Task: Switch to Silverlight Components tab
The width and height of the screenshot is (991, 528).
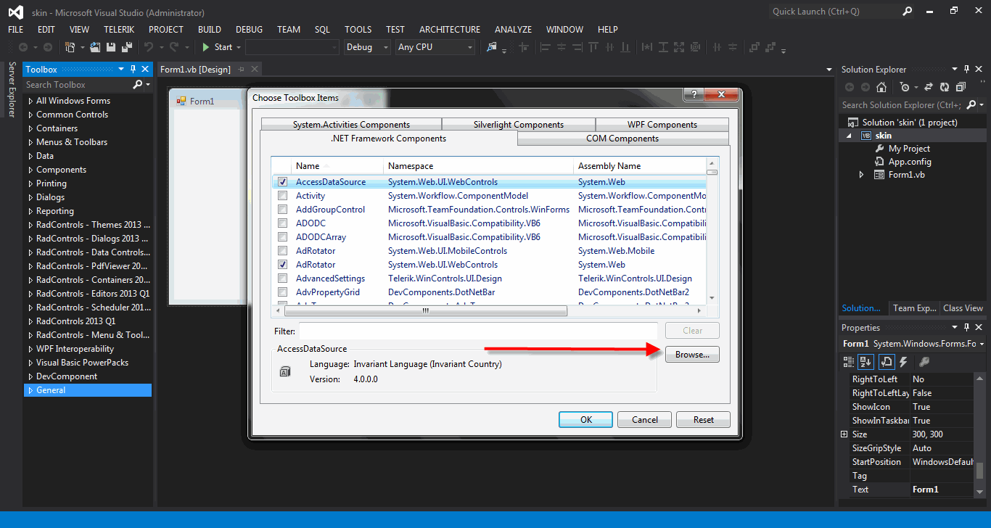Action: pos(519,125)
